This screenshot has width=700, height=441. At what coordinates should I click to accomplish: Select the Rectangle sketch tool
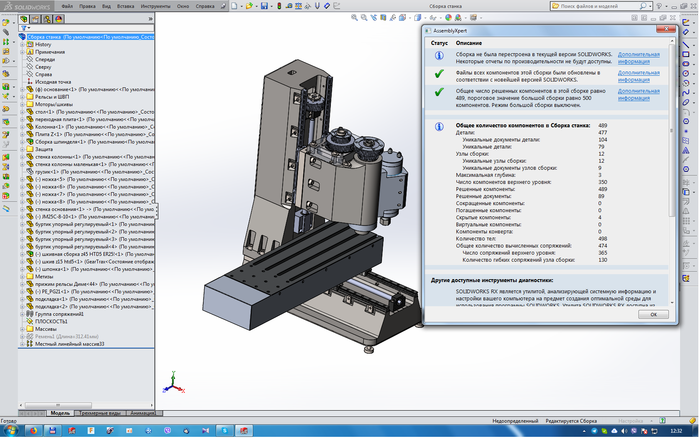tap(686, 55)
